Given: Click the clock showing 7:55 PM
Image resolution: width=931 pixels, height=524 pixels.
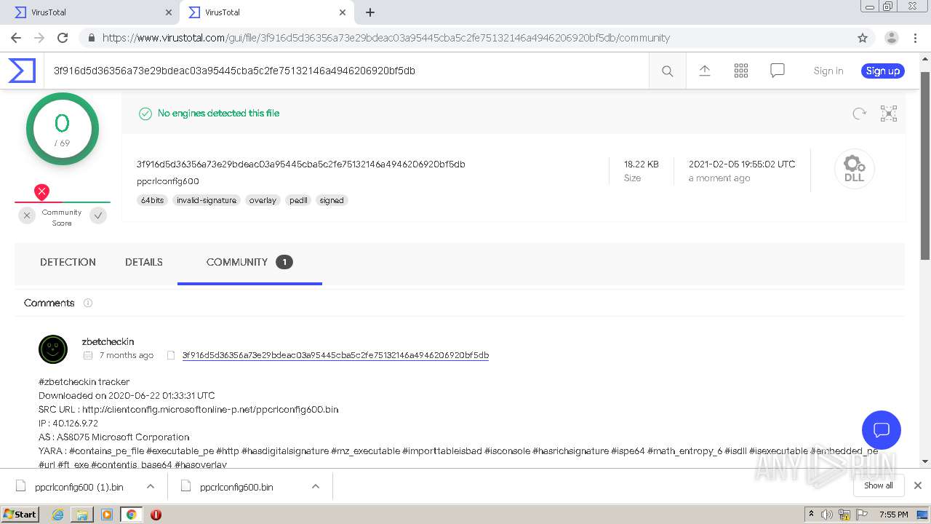Looking at the screenshot, I should point(894,515).
